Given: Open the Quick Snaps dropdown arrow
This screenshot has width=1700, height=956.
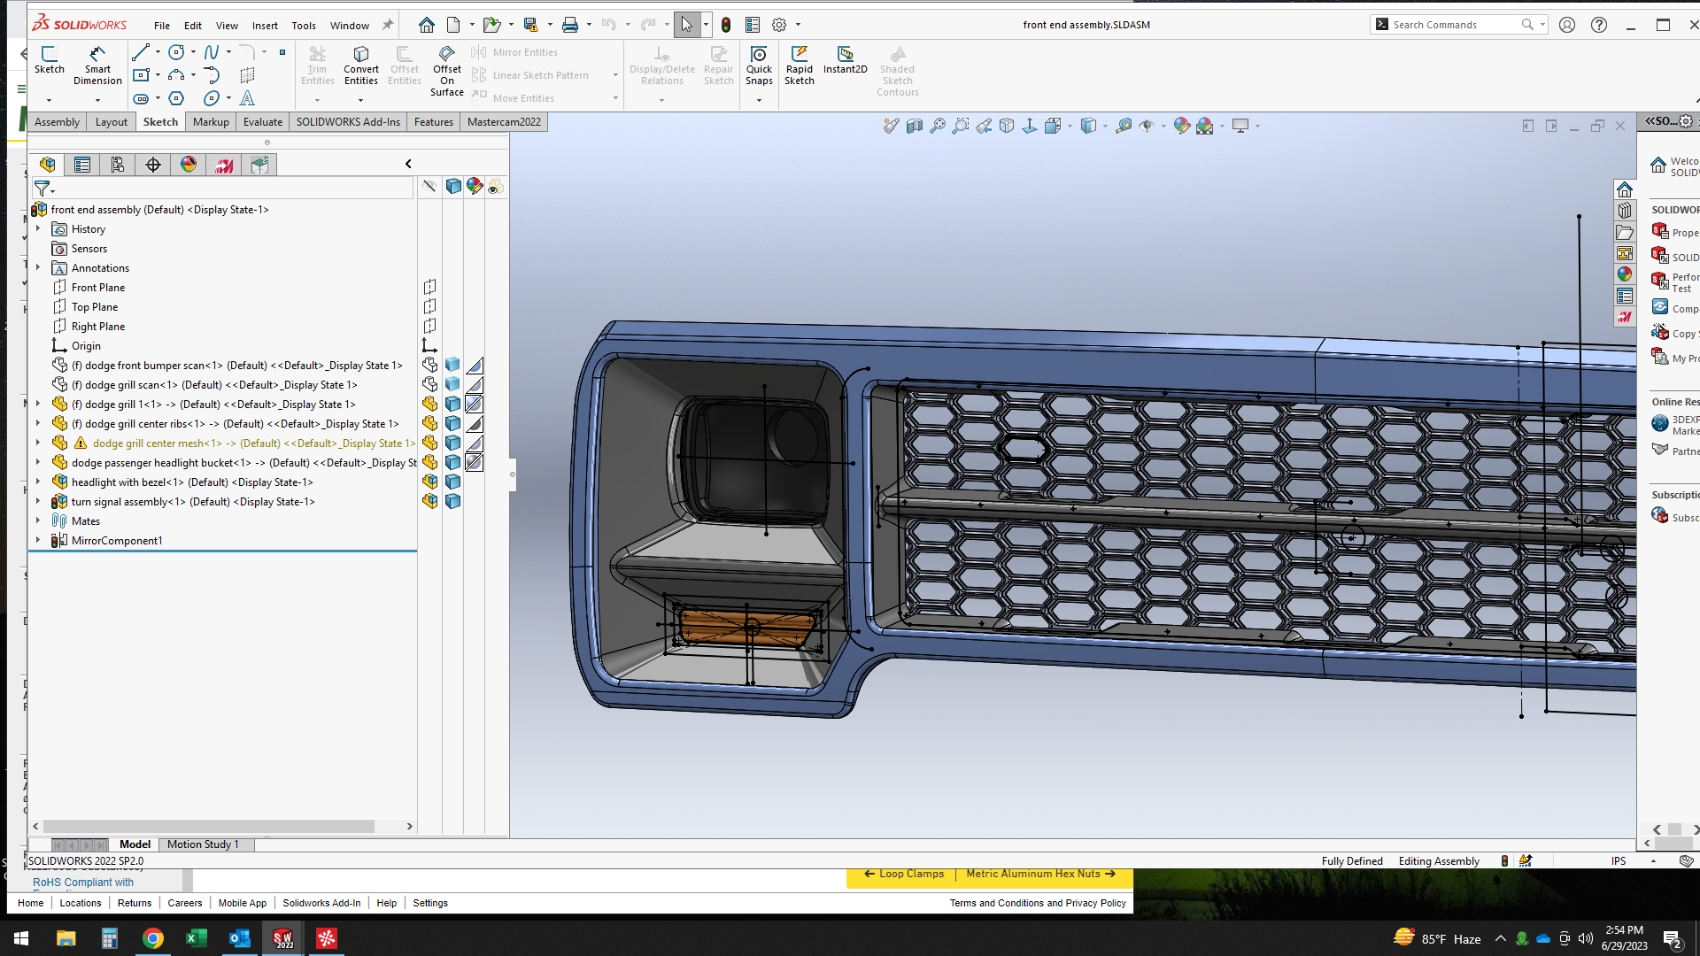Looking at the screenshot, I should tap(759, 100).
